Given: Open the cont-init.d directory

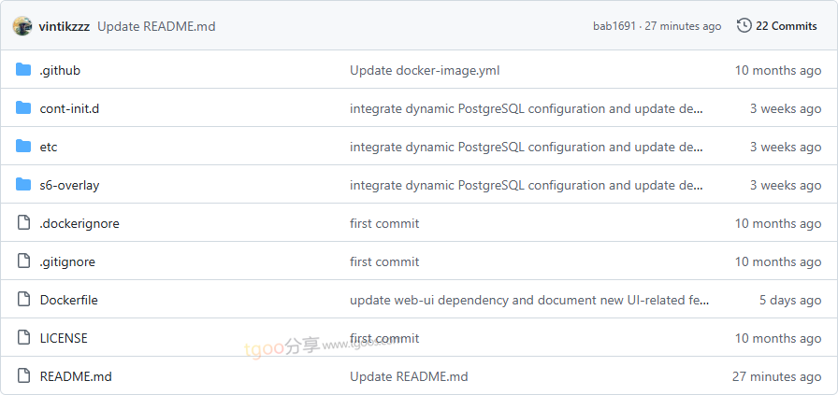Looking at the screenshot, I should pyautogui.click(x=69, y=108).
